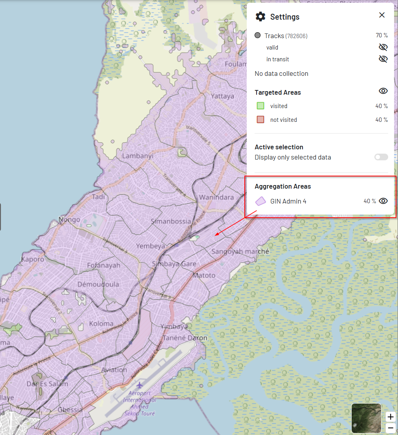The width and height of the screenshot is (398, 435).
Task: Hide the GIN Admin 4 layer
Action: [383, 201]
